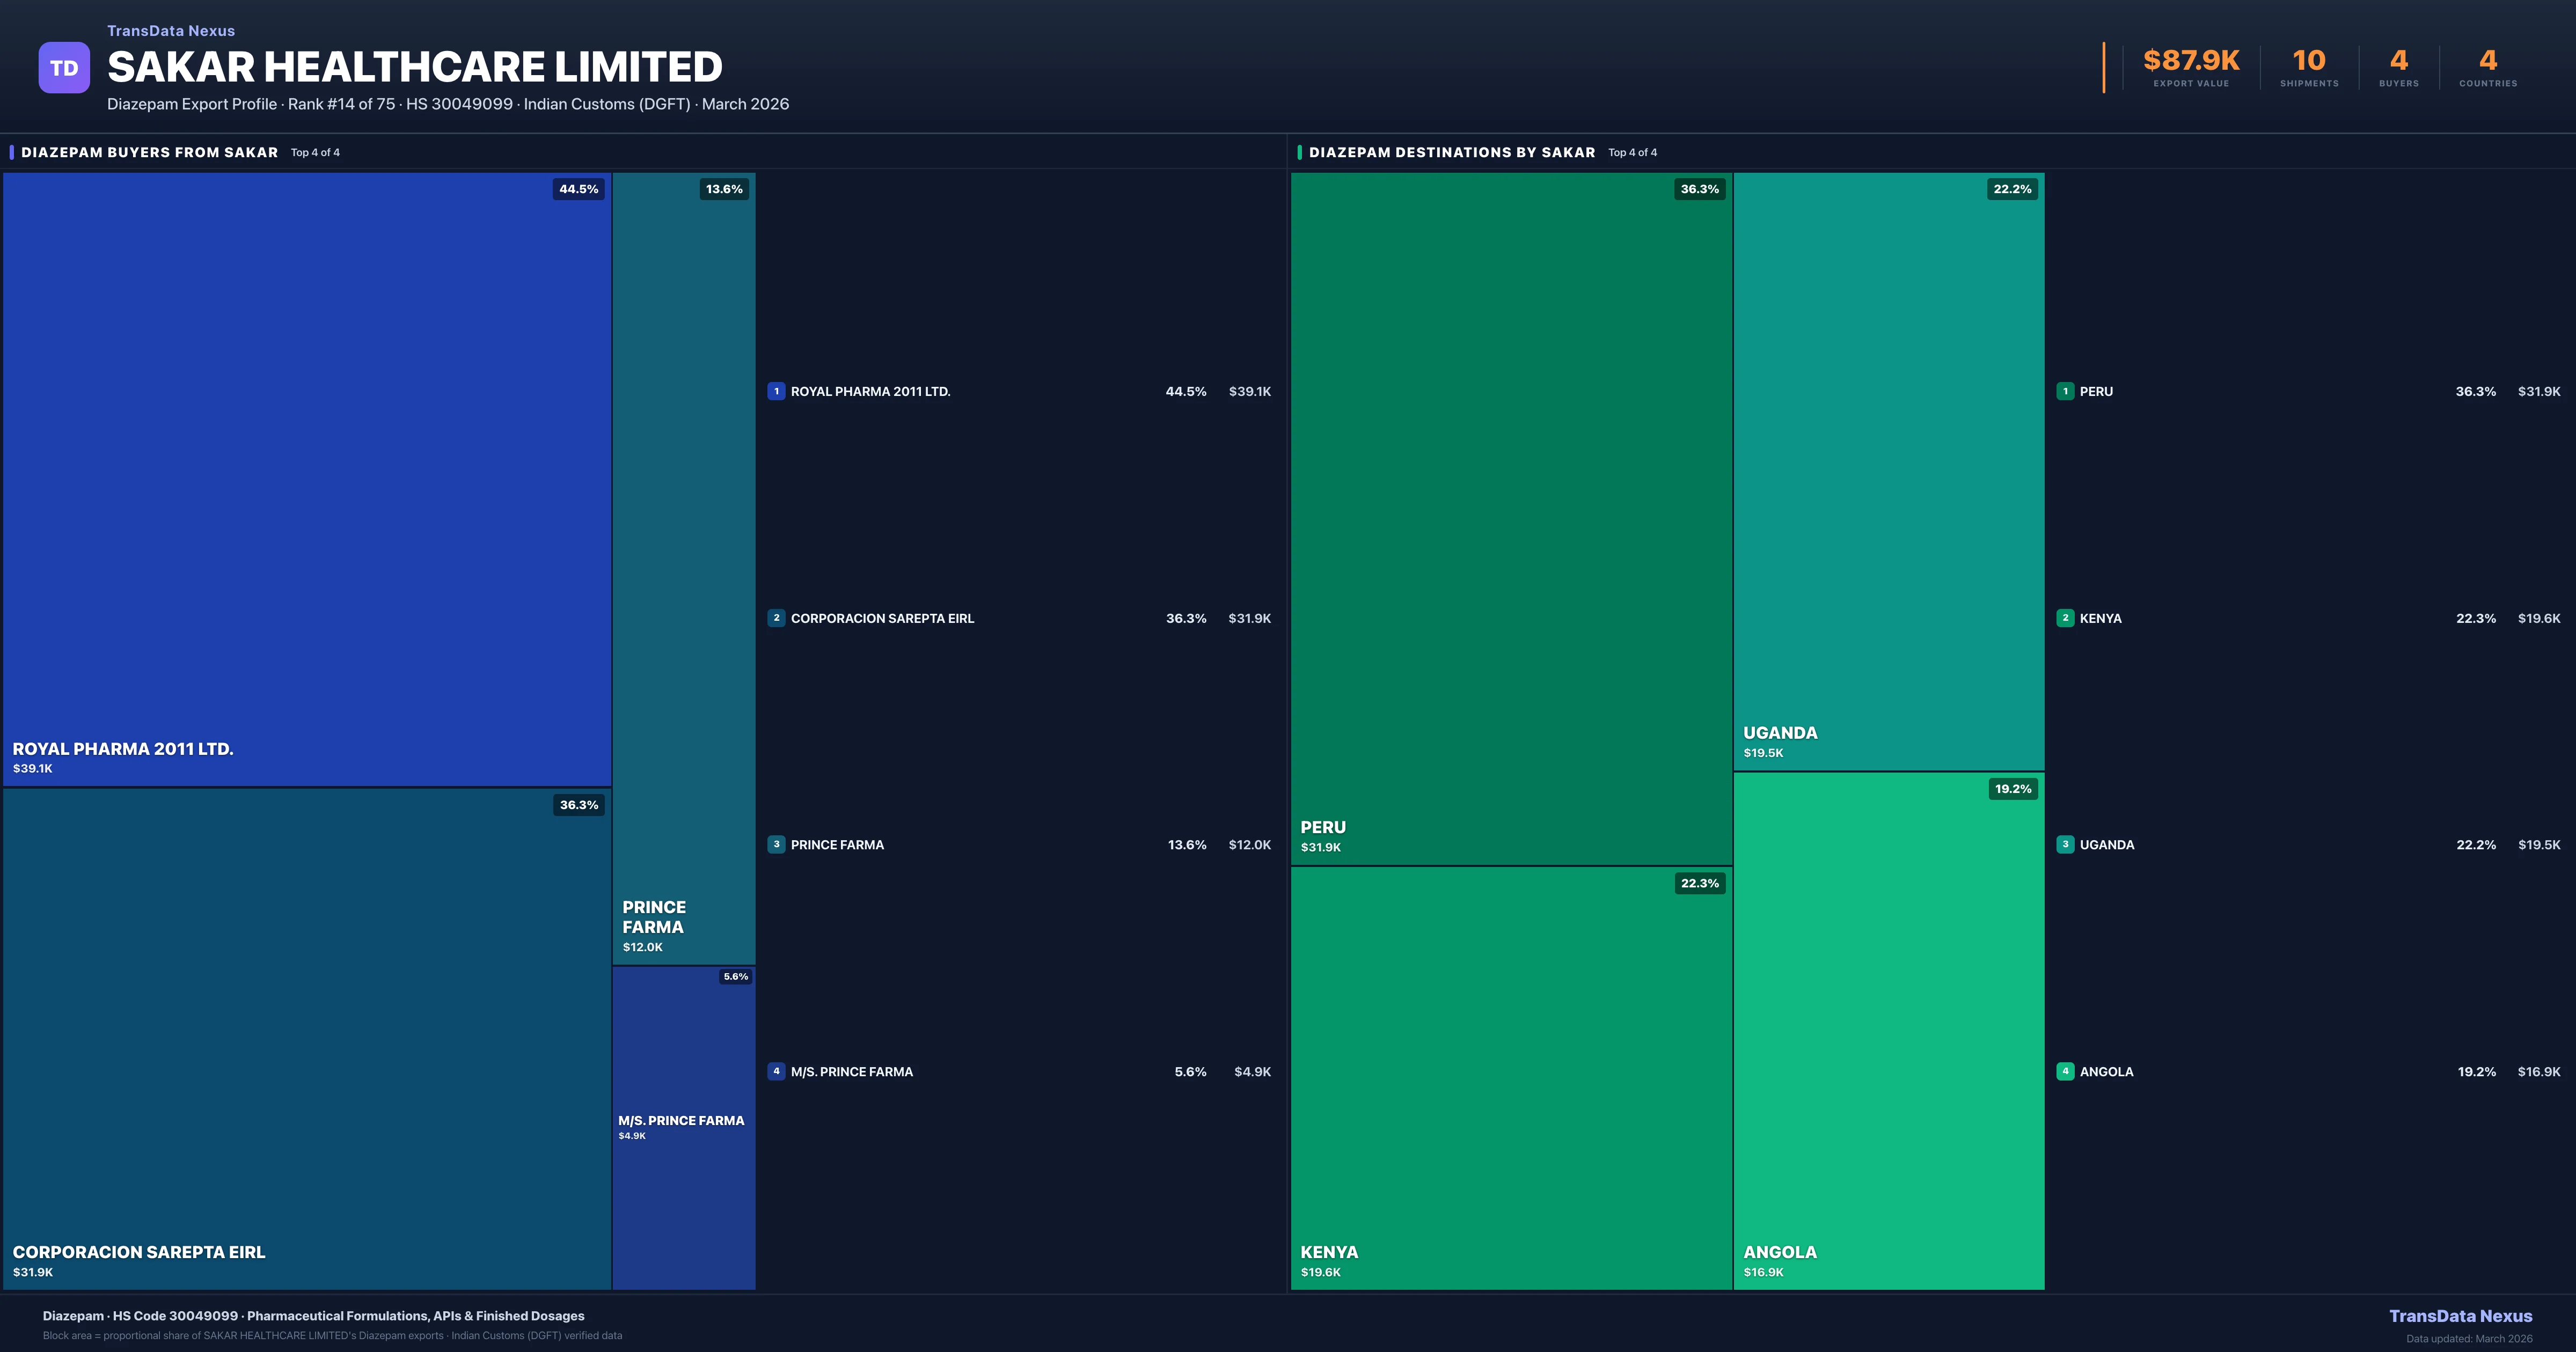Image resolution: width=2576 pixels, height=1352 pixels.
Task: Click the Diazepam Buyers From Sakar heading
Action: 149,152
